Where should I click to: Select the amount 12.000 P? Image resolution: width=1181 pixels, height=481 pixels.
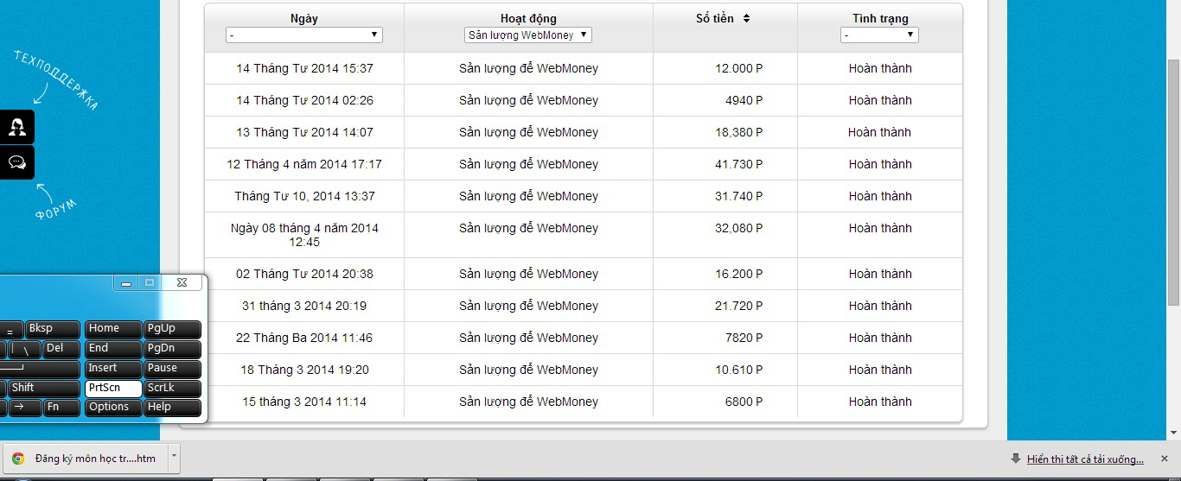tap(739, 68)
